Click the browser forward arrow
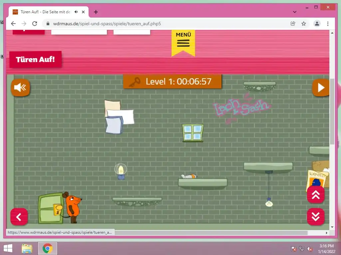The image size is (341, 255). pos(24,24)
